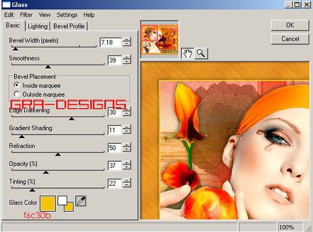Click the Opacity slider handle
The height and width of the screenshot is (232, 313).
46,172
